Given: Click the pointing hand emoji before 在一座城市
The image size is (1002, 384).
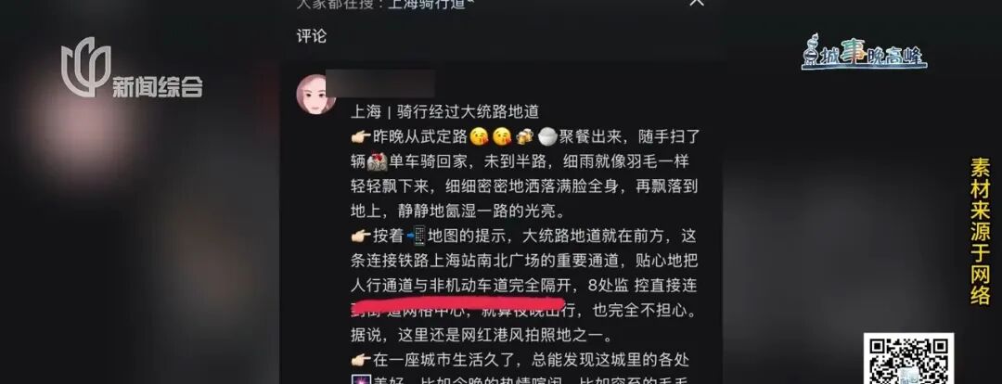Looking at the screenshot, I should pos(362,360).
